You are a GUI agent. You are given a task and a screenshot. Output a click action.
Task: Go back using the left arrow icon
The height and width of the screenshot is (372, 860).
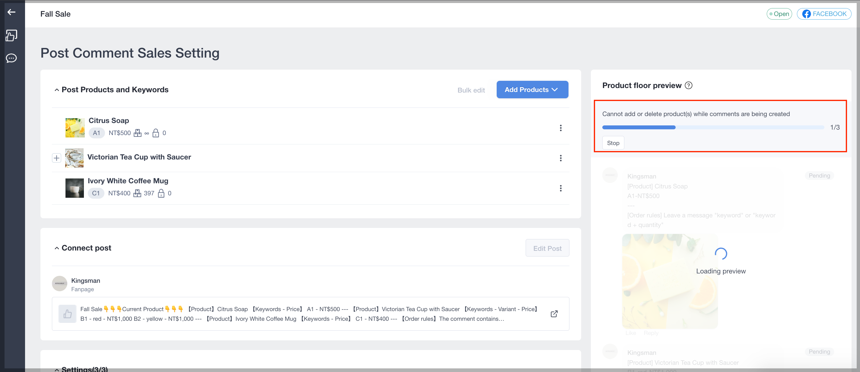(x=12, y=12)
